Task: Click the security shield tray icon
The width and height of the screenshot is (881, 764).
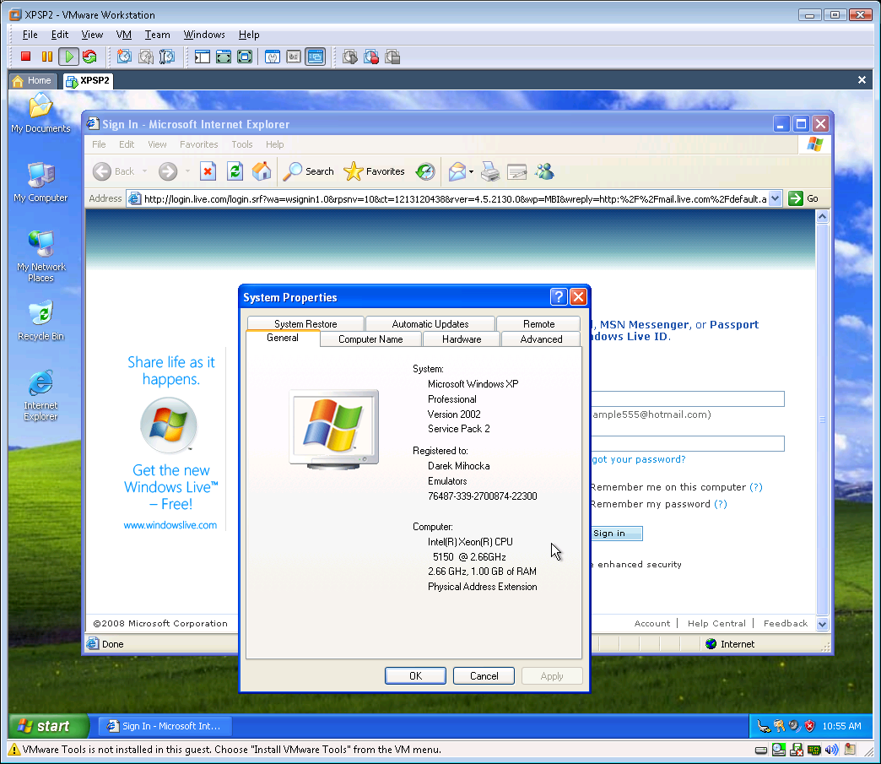Action: tap(809, 726)
